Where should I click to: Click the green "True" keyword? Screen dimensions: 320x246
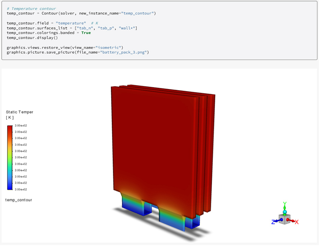[x=86, y=33]
